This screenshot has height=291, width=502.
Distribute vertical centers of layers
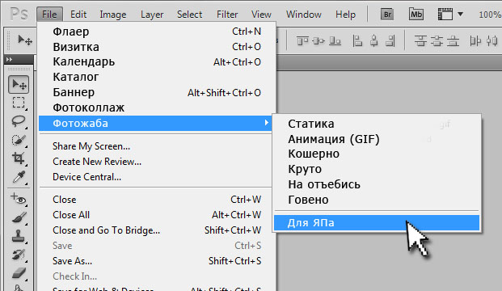point(437,41)
